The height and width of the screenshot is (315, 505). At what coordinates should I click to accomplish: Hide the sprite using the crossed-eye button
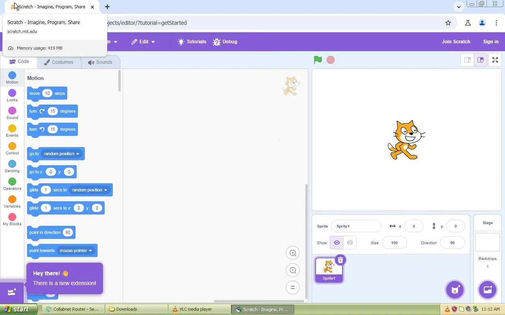(x=350, y=243)
